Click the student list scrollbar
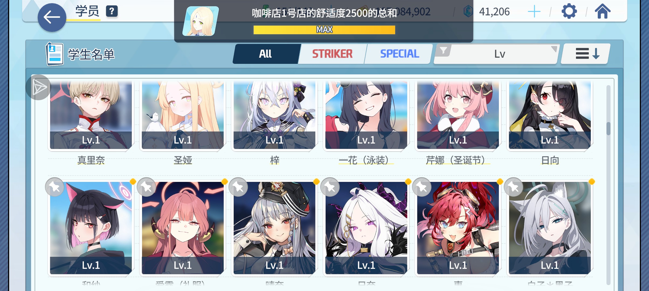 tap(608, 185)
